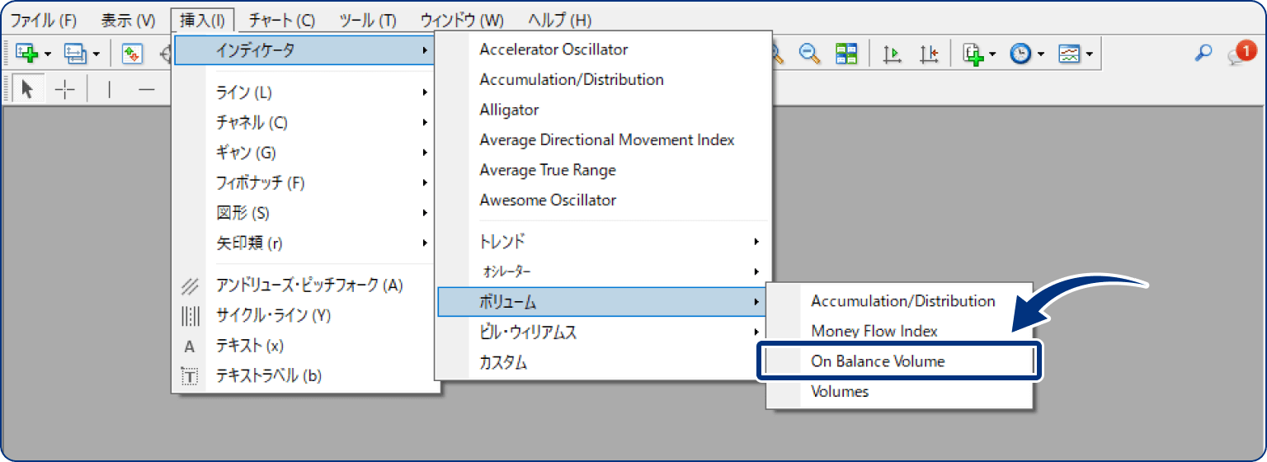This screenshot has width=1267, height=462.
Task: Draw a vertical line tool
Action: coord(110,90)
